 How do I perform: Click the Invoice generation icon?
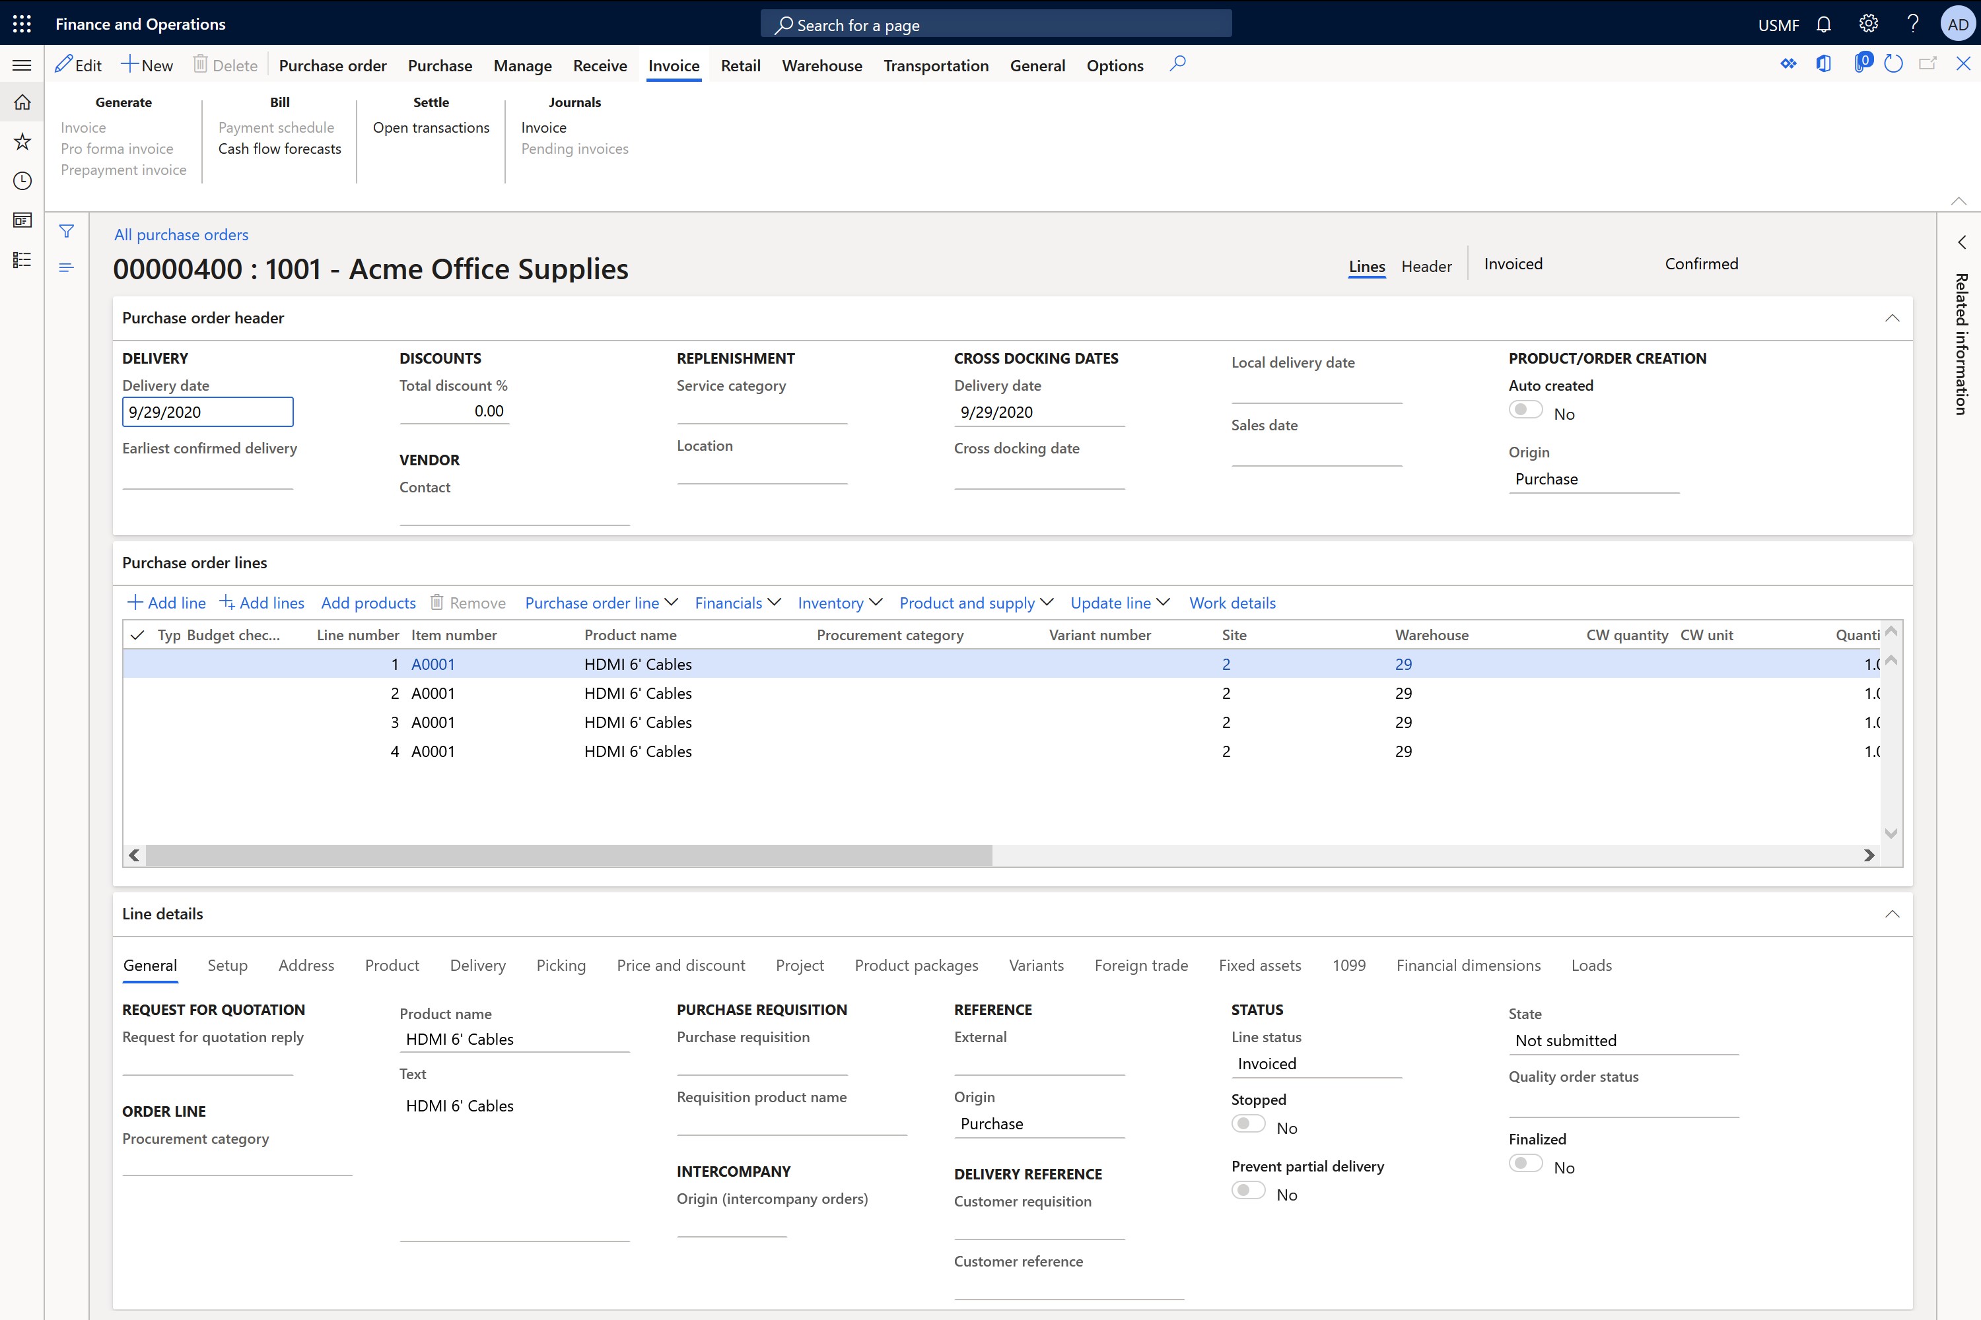click(x=81, y=127)
